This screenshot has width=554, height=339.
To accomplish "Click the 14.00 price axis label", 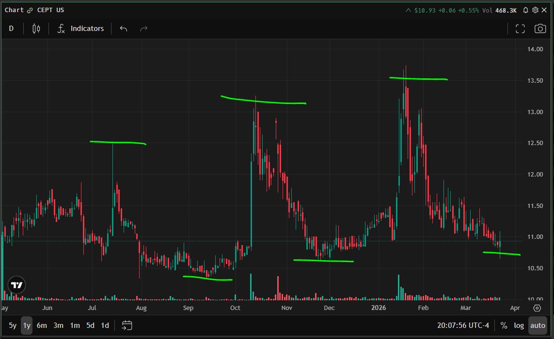I will [535, 49].
